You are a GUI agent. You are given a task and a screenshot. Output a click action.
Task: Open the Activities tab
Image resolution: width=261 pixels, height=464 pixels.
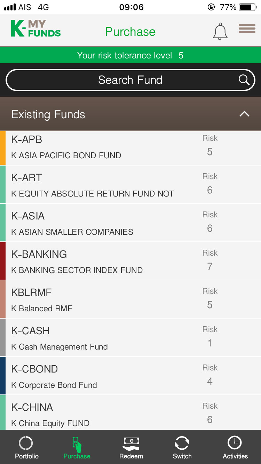pyautogui.click(x=235, y=448)
